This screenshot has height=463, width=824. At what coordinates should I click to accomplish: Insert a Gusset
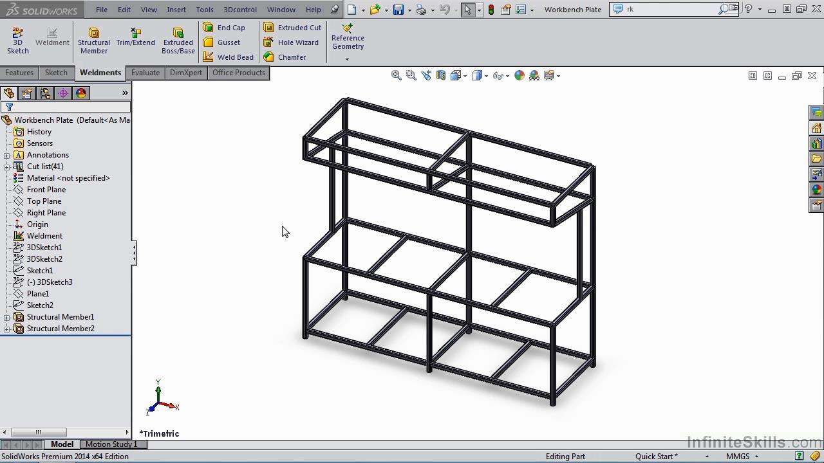(221, 42)
